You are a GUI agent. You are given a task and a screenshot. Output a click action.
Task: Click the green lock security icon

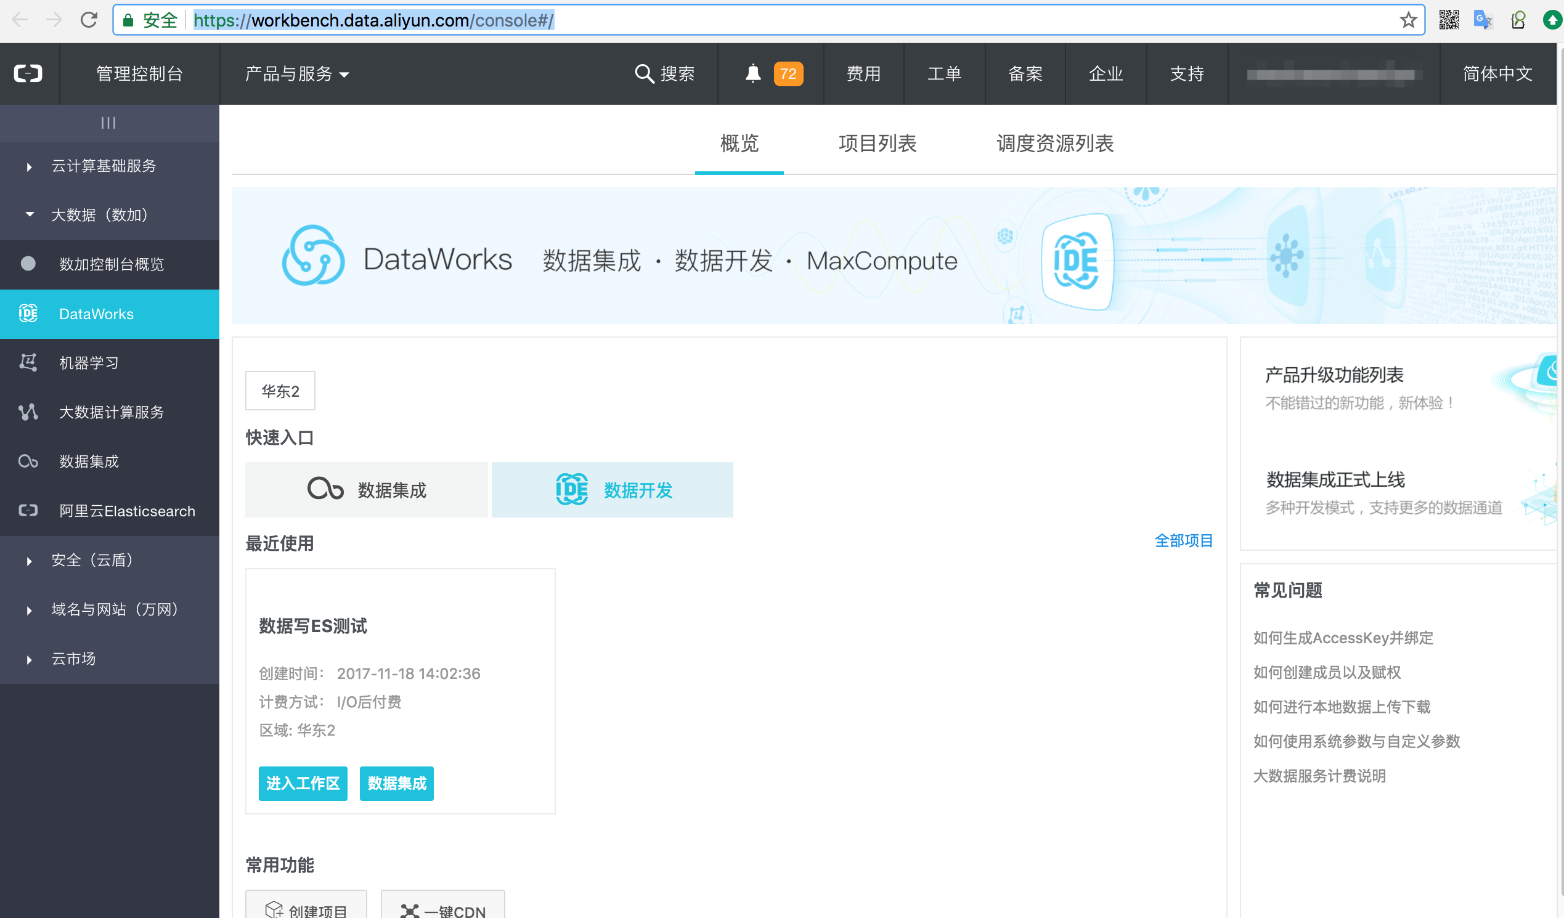click(128, 20)
